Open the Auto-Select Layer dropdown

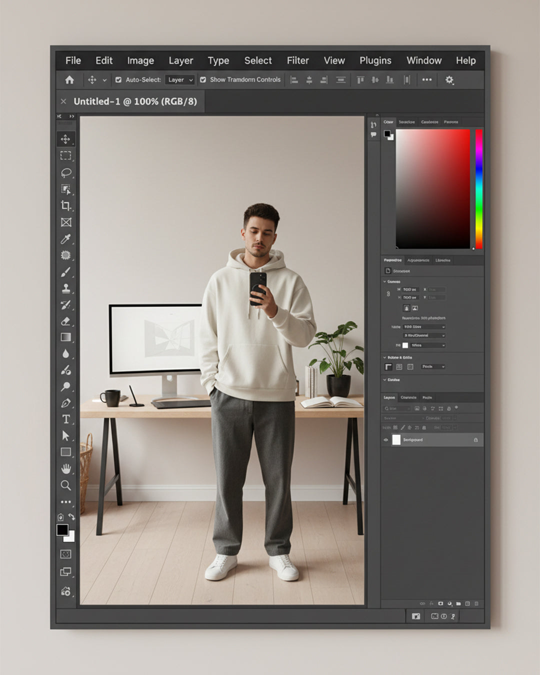coord(180,80)
